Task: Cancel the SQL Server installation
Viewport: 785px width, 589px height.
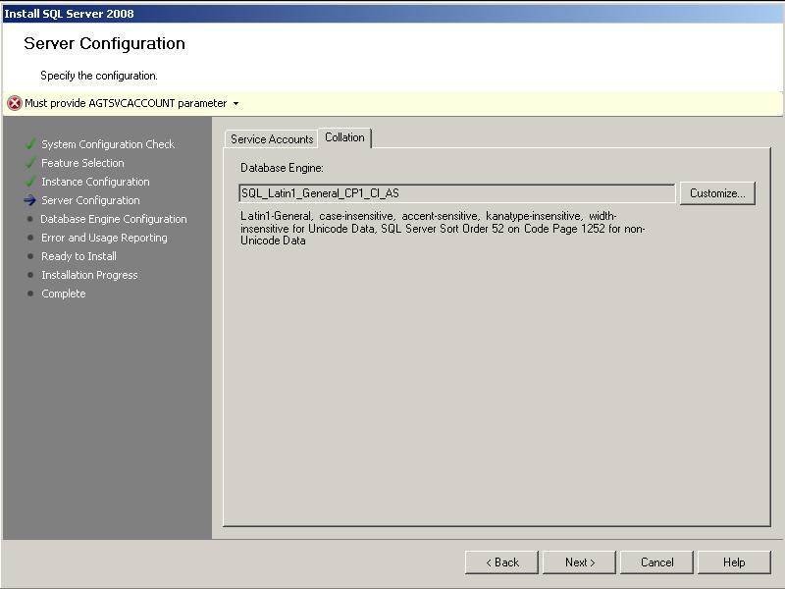Action: [656, 562]
